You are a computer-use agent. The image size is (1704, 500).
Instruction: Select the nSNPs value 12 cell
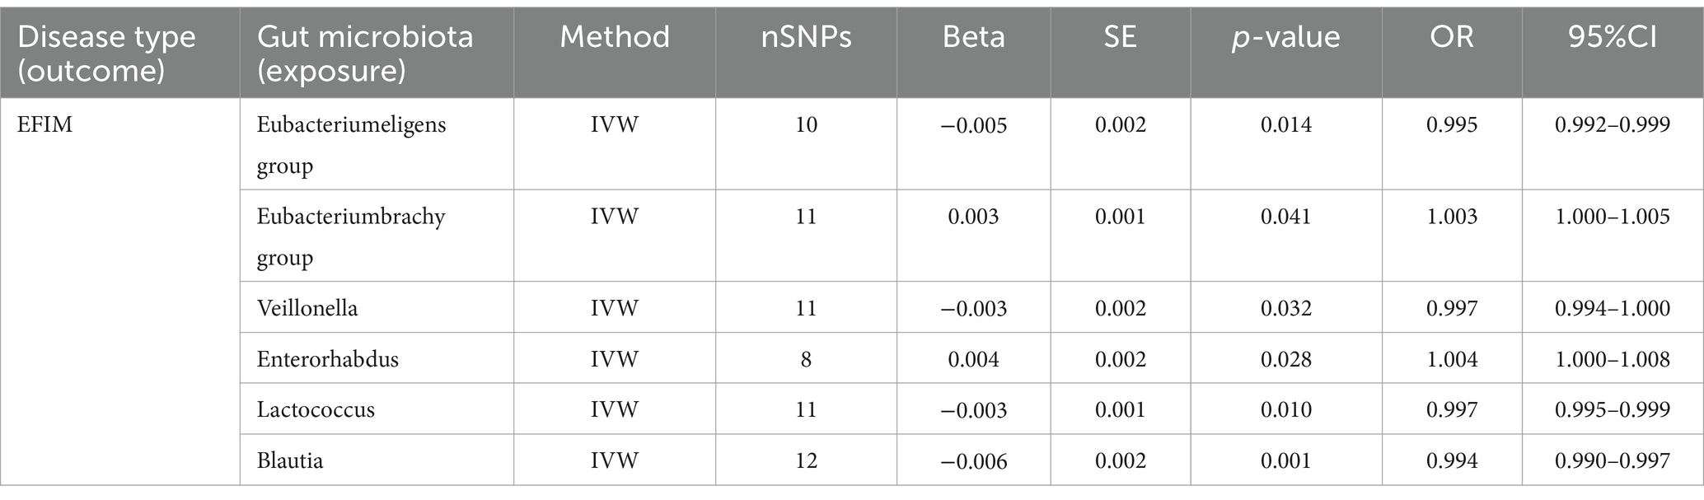(806, 460)
